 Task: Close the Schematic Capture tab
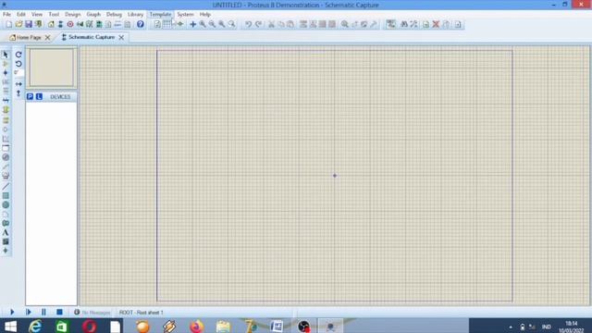point(121,37)
